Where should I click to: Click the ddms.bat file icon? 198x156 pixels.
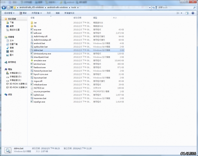click(x=32, y=50)
